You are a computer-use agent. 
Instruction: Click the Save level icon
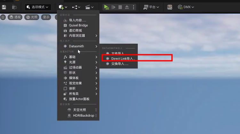pos(4,7)
